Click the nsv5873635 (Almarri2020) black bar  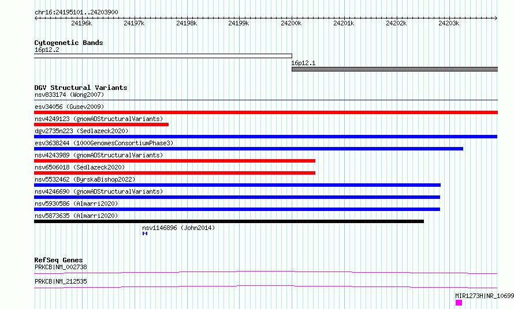point(229,221)
